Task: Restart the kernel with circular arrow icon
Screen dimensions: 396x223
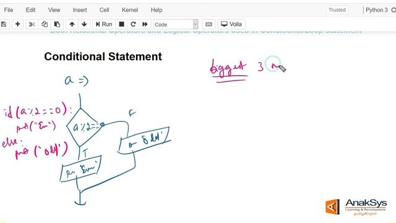Action: point(134,24)
